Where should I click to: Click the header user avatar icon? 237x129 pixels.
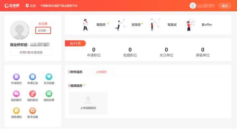[x=193, y=6]
